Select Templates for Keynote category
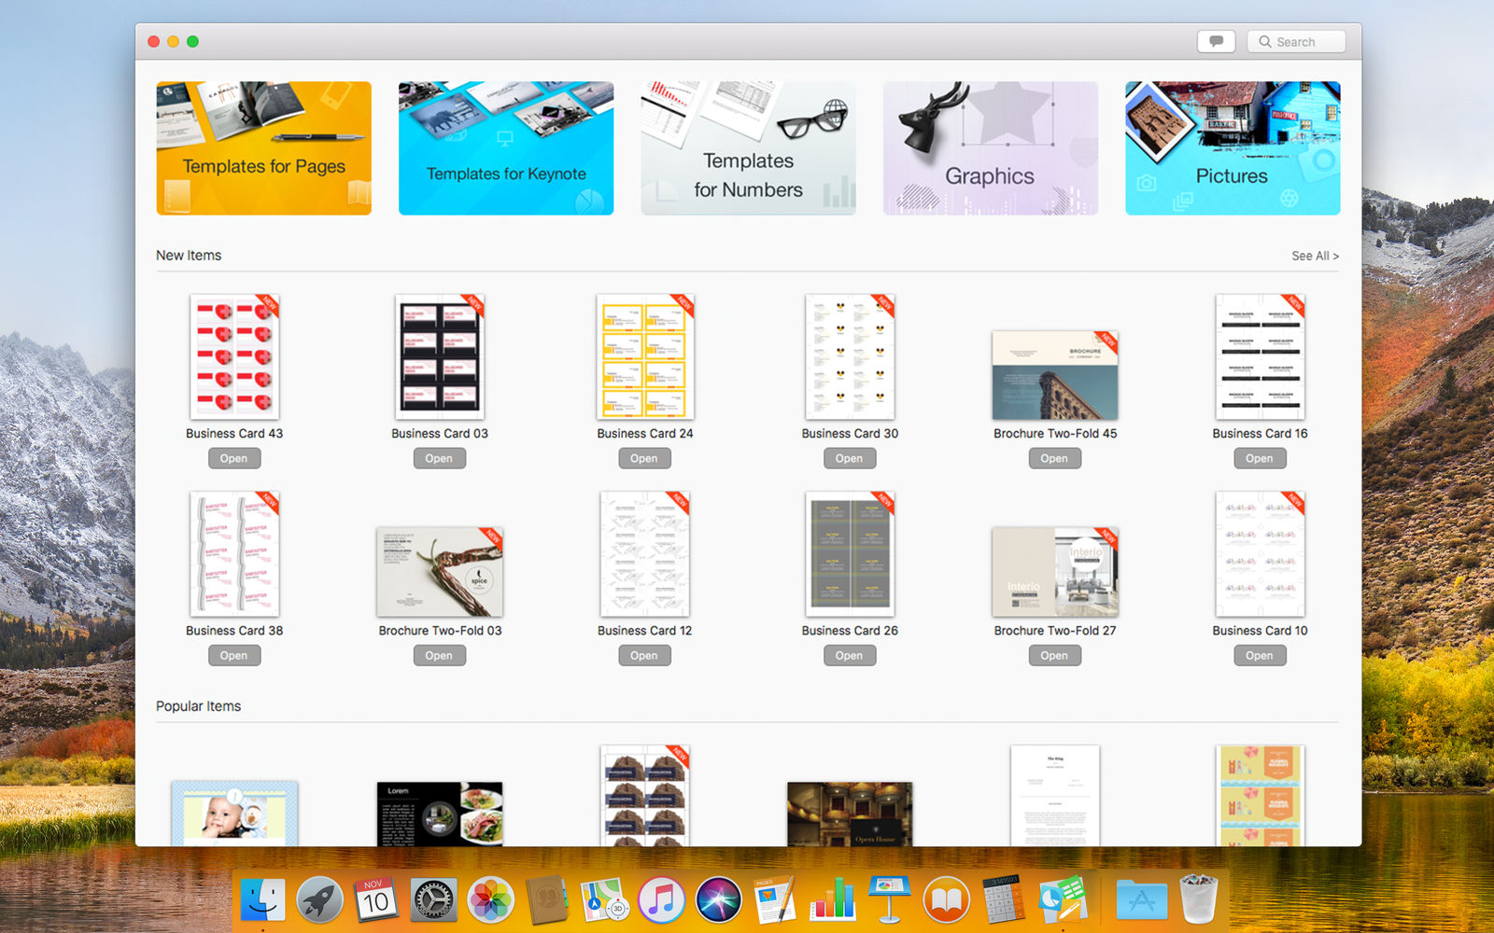Image resolution: width=1494 pixels, height=933 pixels. pos(506,148)
